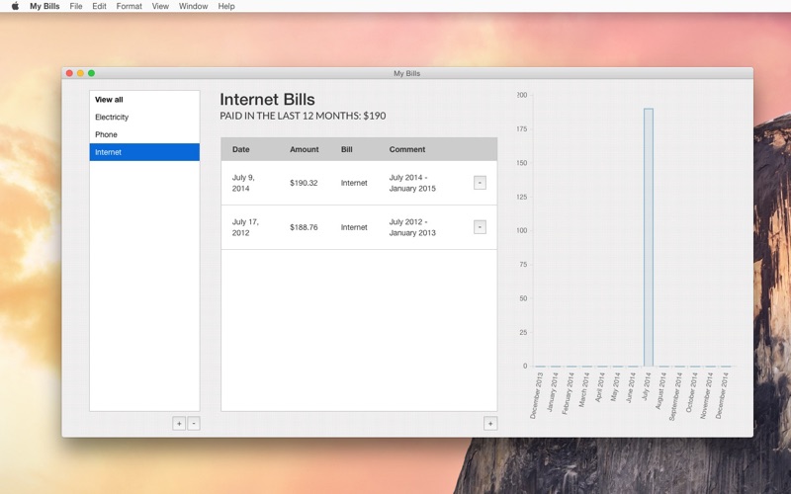Zoom the My Bills window with green button
The height and width of the screenshot is (494, 791).
click(91, 73)
